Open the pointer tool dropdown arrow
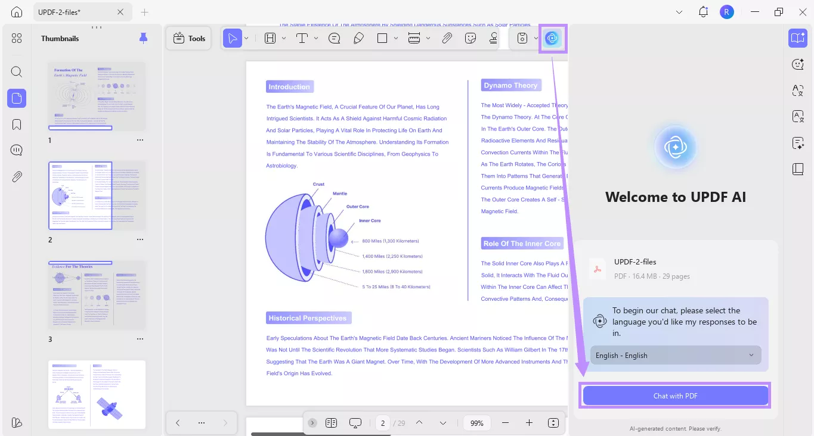 tap(246, 38)
